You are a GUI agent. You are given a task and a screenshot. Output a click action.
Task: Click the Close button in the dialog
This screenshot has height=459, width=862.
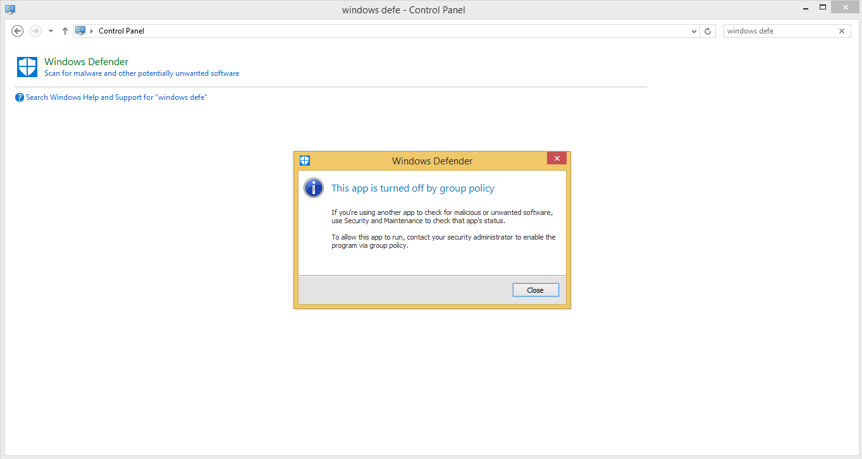point(536,290)
